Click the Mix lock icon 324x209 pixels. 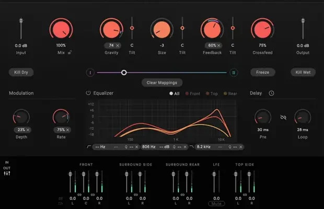pyautogui.click(x=70, y=52)
